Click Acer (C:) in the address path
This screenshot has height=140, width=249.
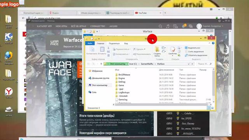pyautogui.click(x=133, y=64)
